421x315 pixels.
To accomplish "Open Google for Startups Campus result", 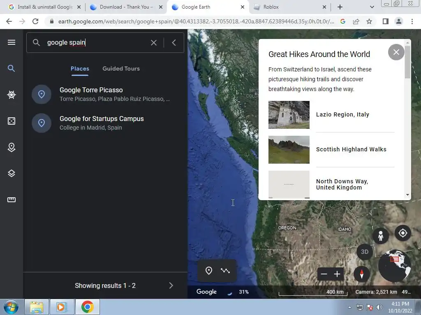I will [105, 123].
